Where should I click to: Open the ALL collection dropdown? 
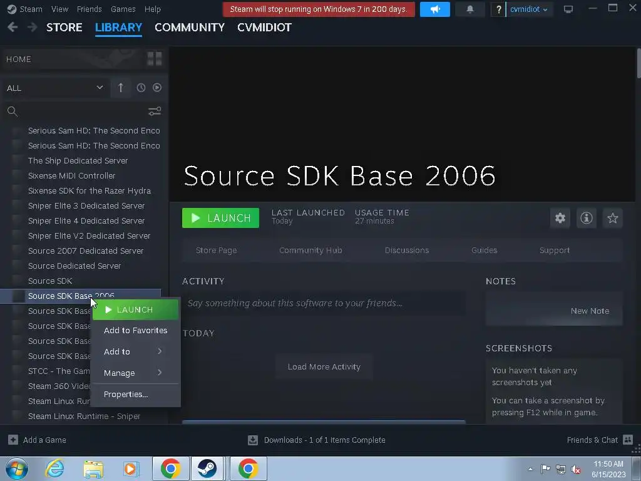[55, 88]
